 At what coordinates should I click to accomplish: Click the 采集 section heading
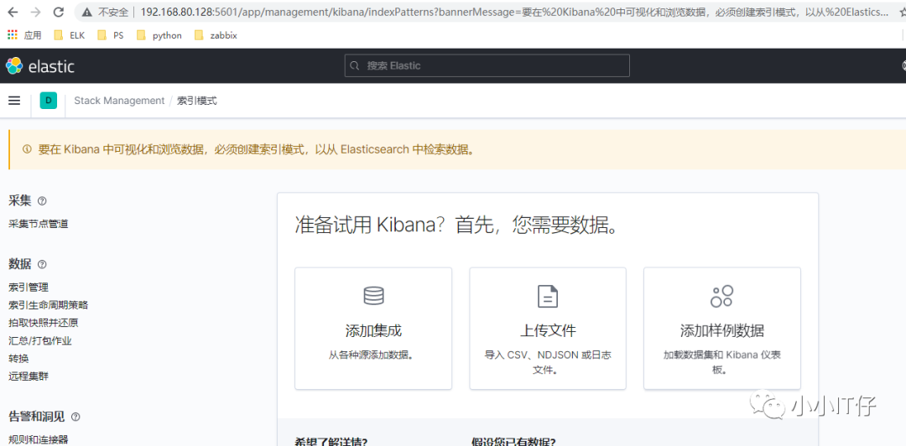tap(19, 201)
